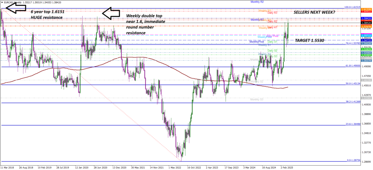
Task: Click the 1.49090 price axis value
Action: tap(366, 67)
